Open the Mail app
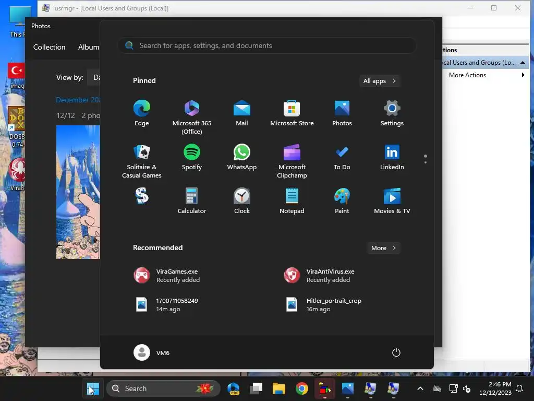Viewport: 534px width, 401px height. pos(242,113)
